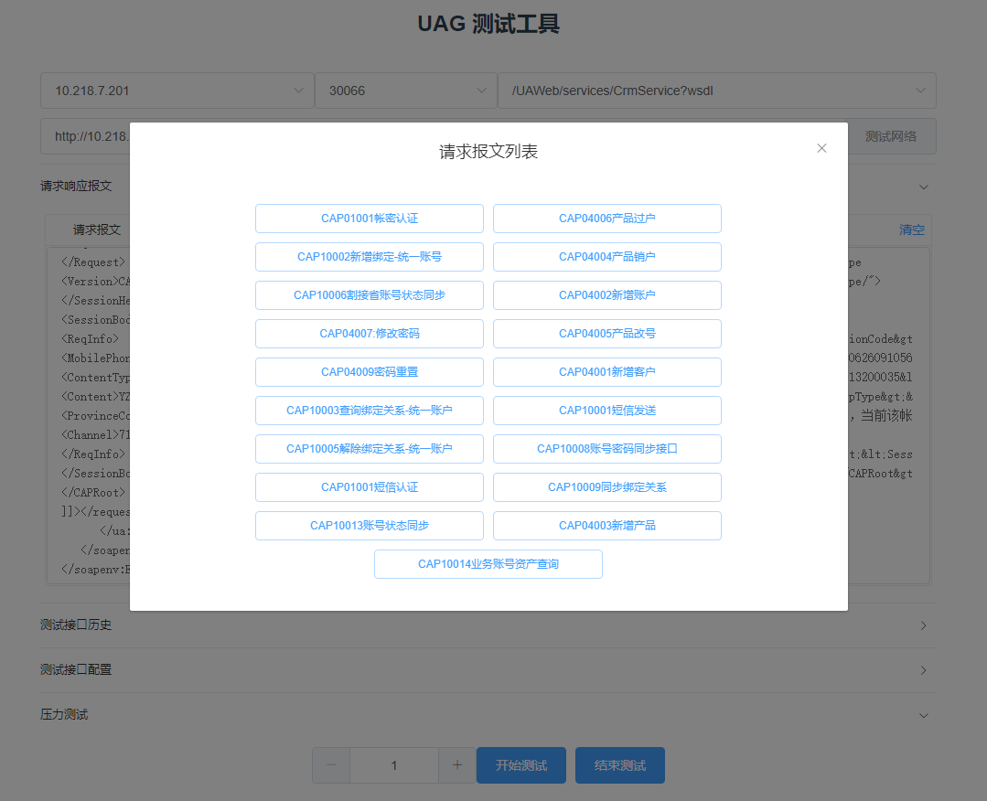Choose CAP10008账号密码同步接口

(x=606, y=449)
